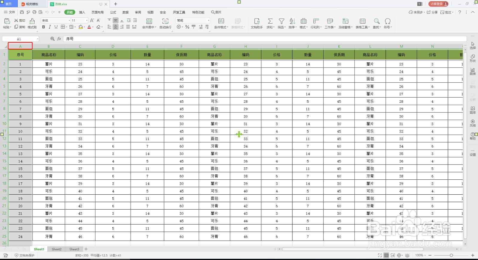
Task: Click the Cut (剪切) scissors icon
Action: click(16, 21)
